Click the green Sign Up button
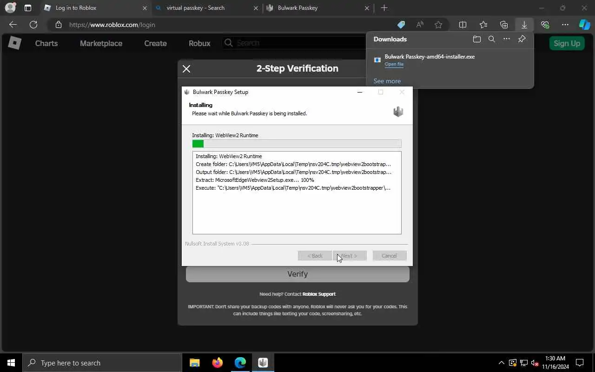The height and width of the screenshot is (372, 595). tap(567, 43)
